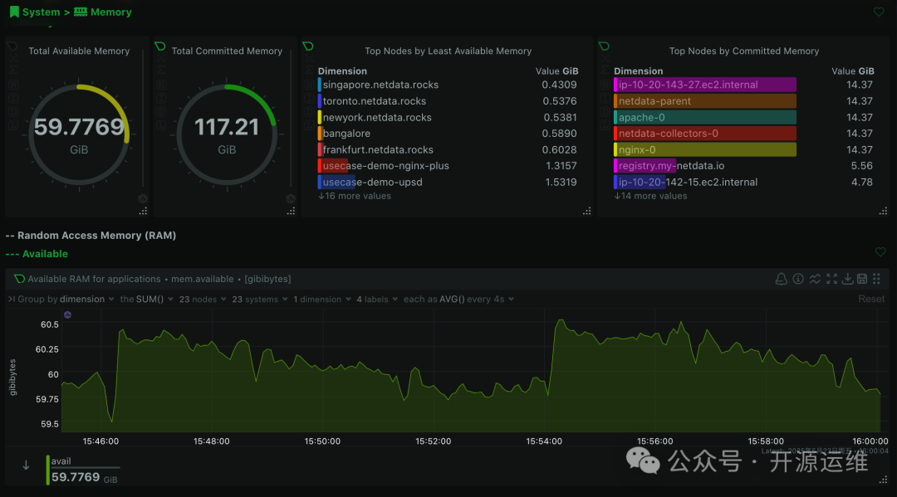Image resolution: width=897 pixels, height=497 pixels.
Task: Change chart type with line-chart icon
Action: click(815, 279)
